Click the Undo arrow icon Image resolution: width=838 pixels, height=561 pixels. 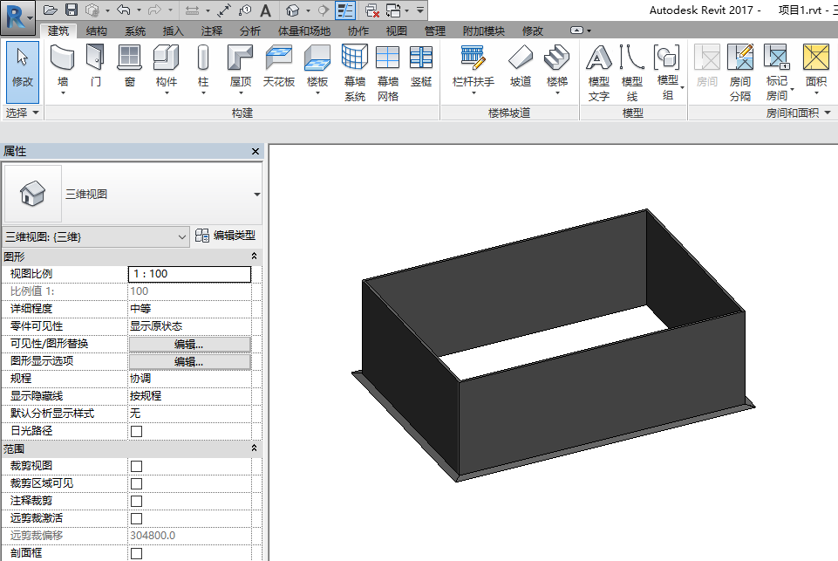[124, 10]
